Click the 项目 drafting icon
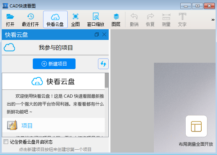 (12, 125)
